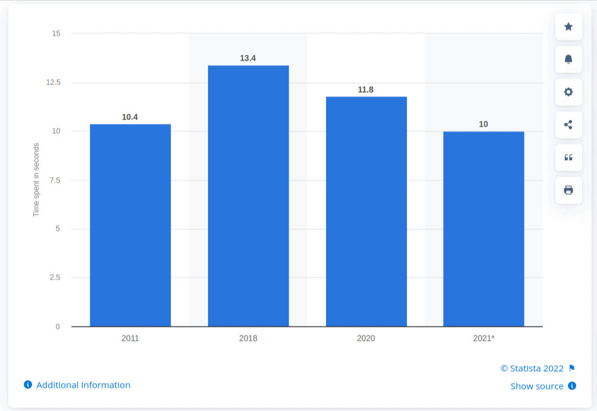597x411 pixels.
Task: Click the 11.8 data label
Action: [x=365, y=90]
